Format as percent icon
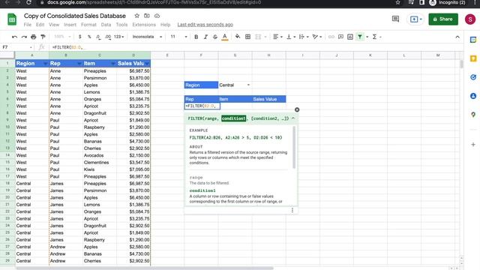Viewport: 480px width, 270px height. (89, 37)
